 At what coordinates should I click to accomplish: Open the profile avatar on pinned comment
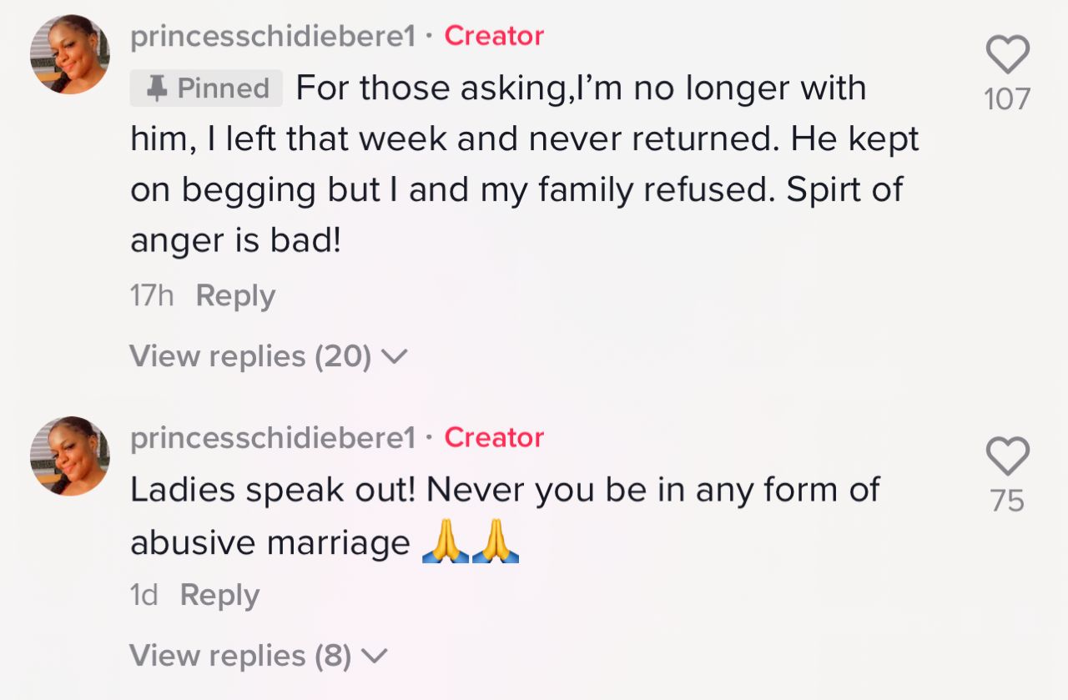point(70,54)
